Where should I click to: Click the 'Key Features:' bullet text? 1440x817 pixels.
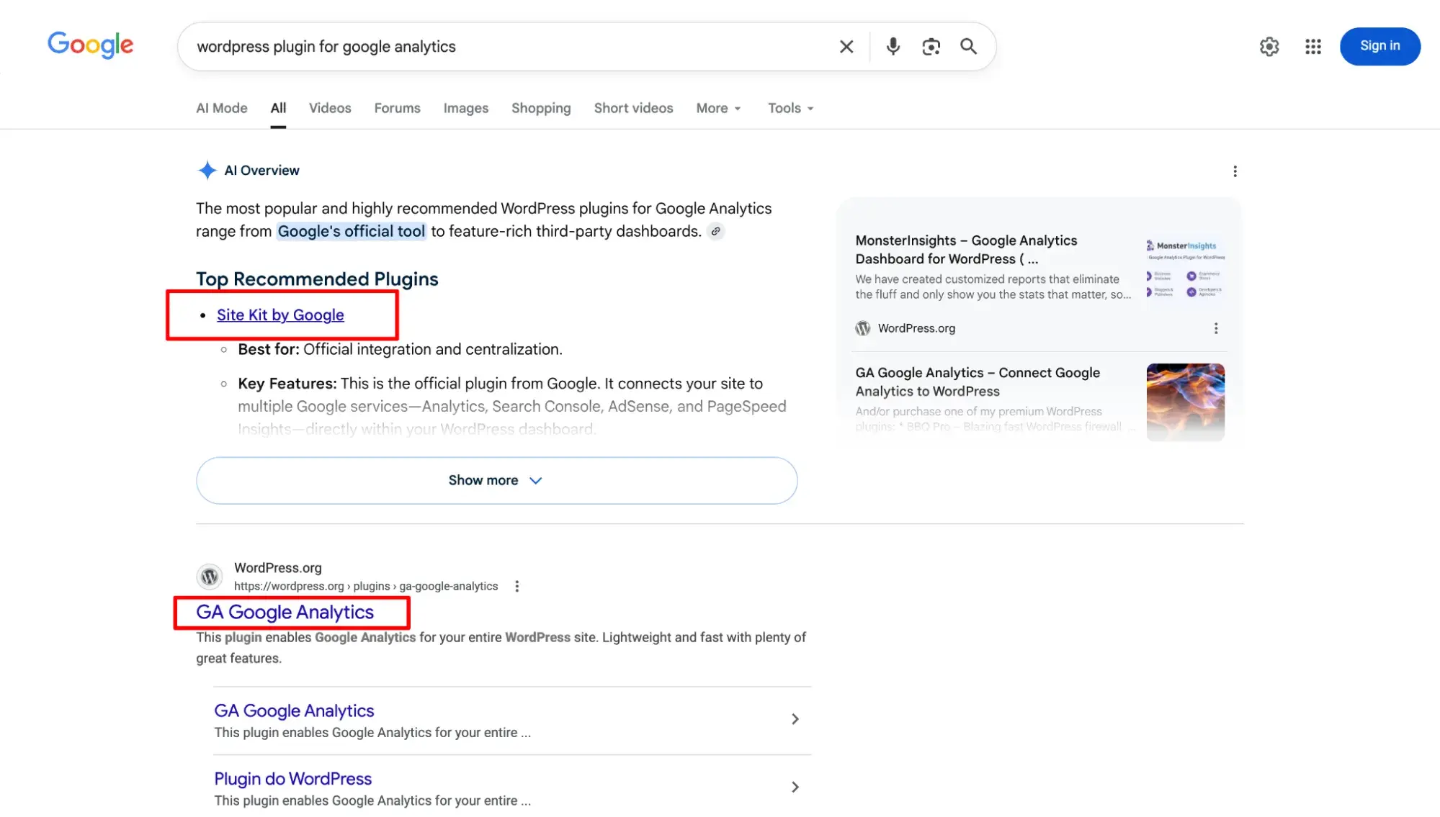(x=511, y=406)
